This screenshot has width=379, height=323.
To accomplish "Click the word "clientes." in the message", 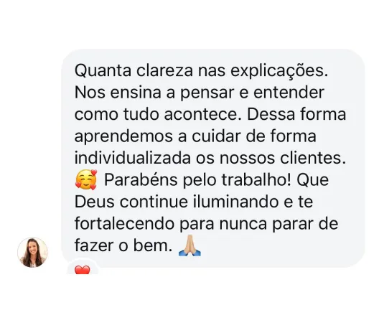I will 313,158.
